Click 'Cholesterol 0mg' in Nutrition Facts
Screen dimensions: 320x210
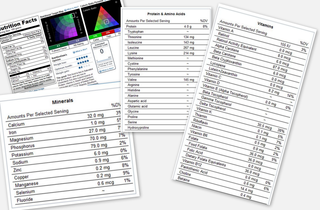13,56
